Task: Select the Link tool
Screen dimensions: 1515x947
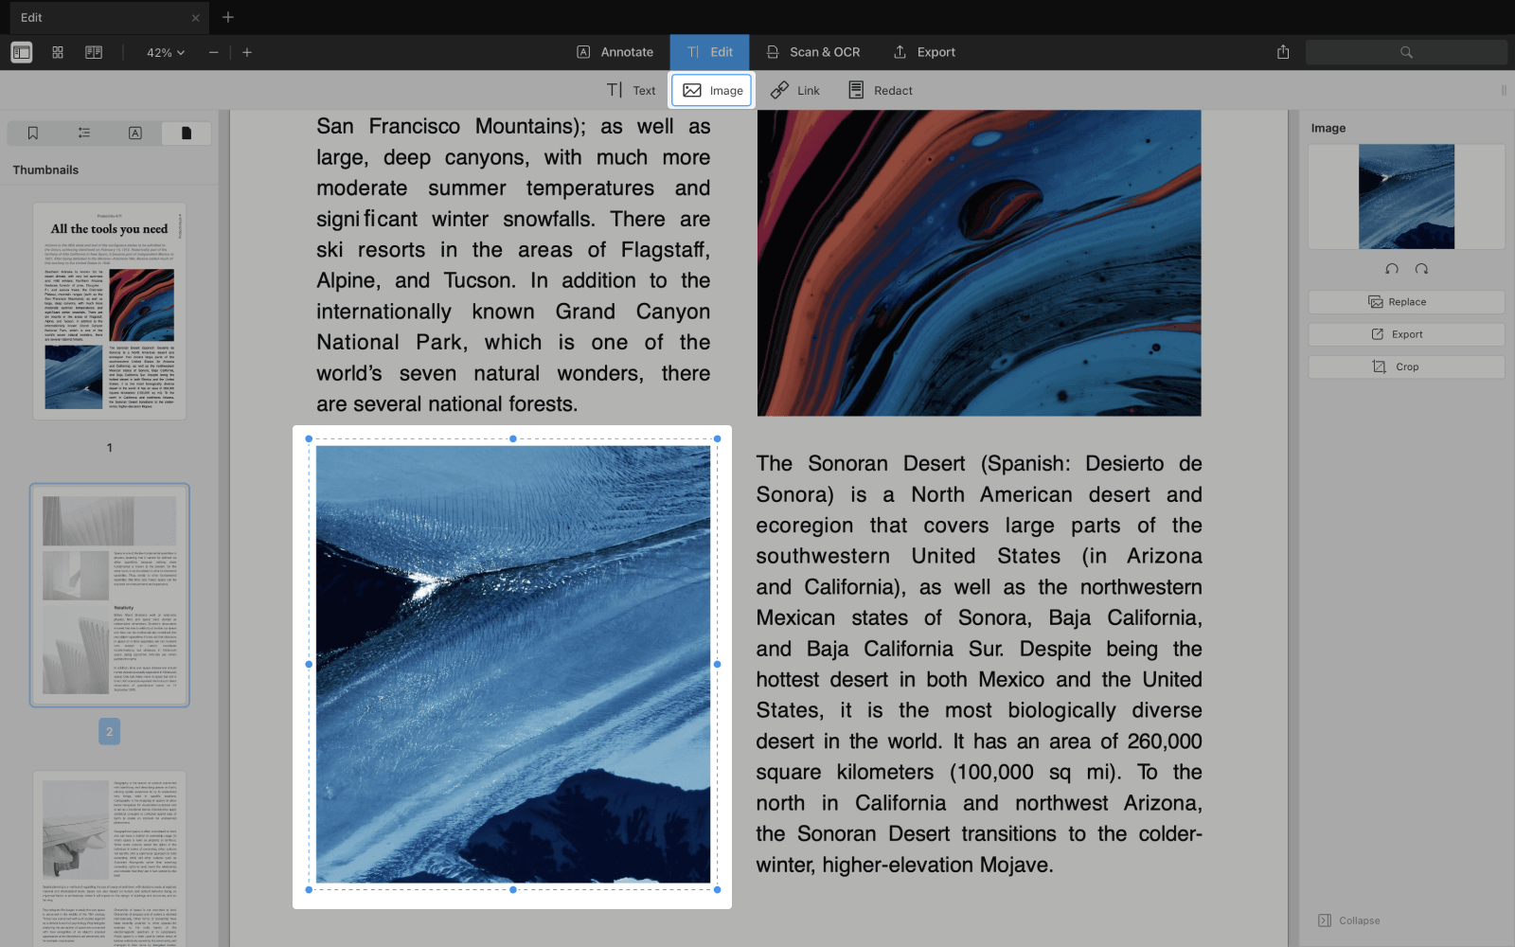Action: coord(795,90)
